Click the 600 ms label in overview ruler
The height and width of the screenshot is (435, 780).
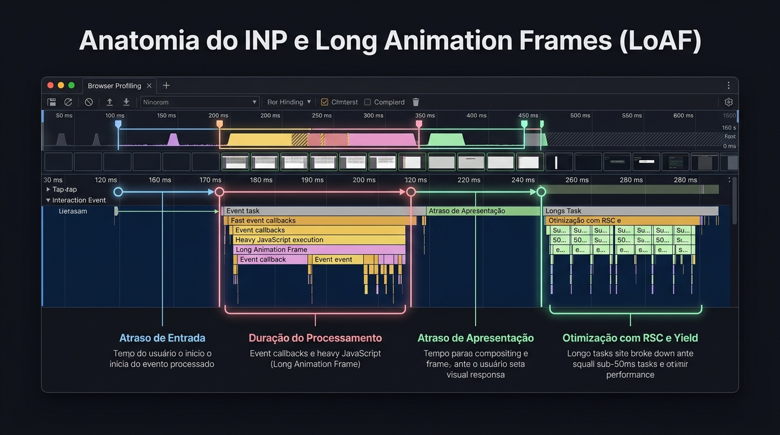[x=683, y=116]
